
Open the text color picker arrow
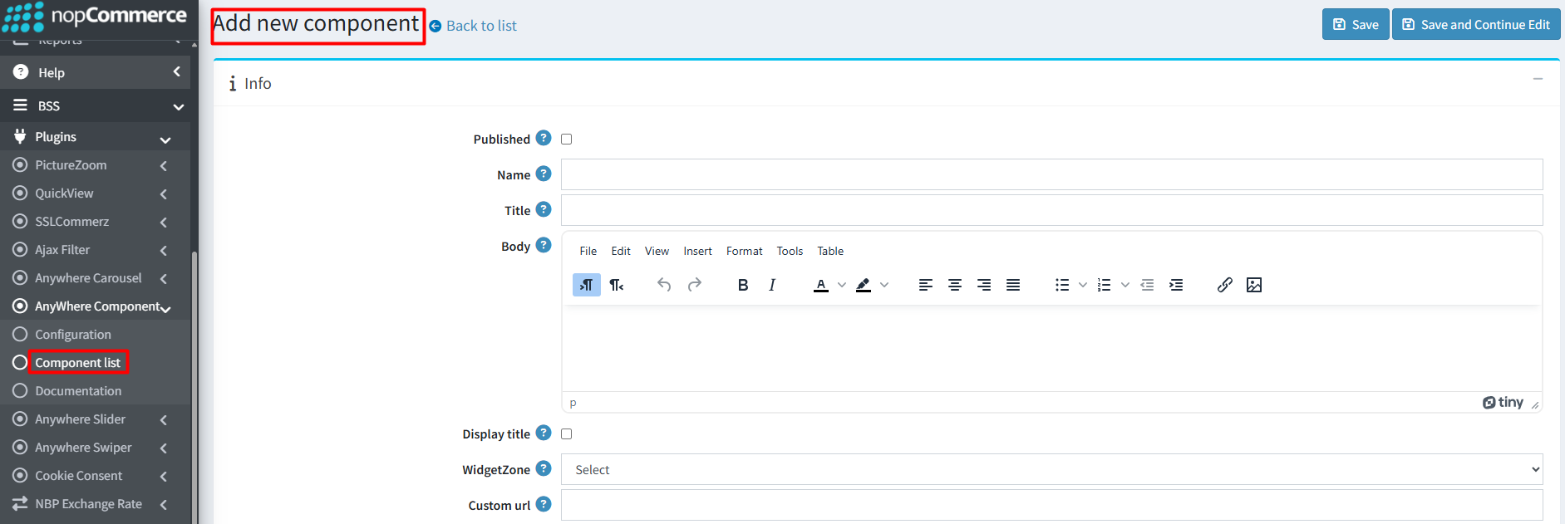[842, 285]
